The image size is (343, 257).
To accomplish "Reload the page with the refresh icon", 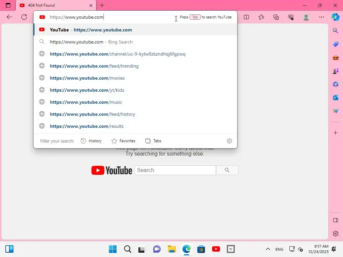I will (24, 17).
